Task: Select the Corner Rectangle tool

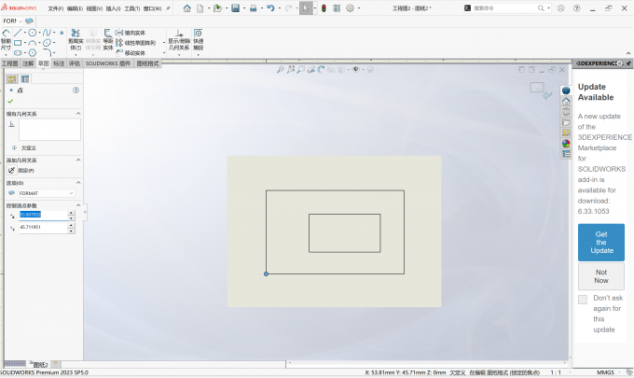Action: click(x=18, y=43)
